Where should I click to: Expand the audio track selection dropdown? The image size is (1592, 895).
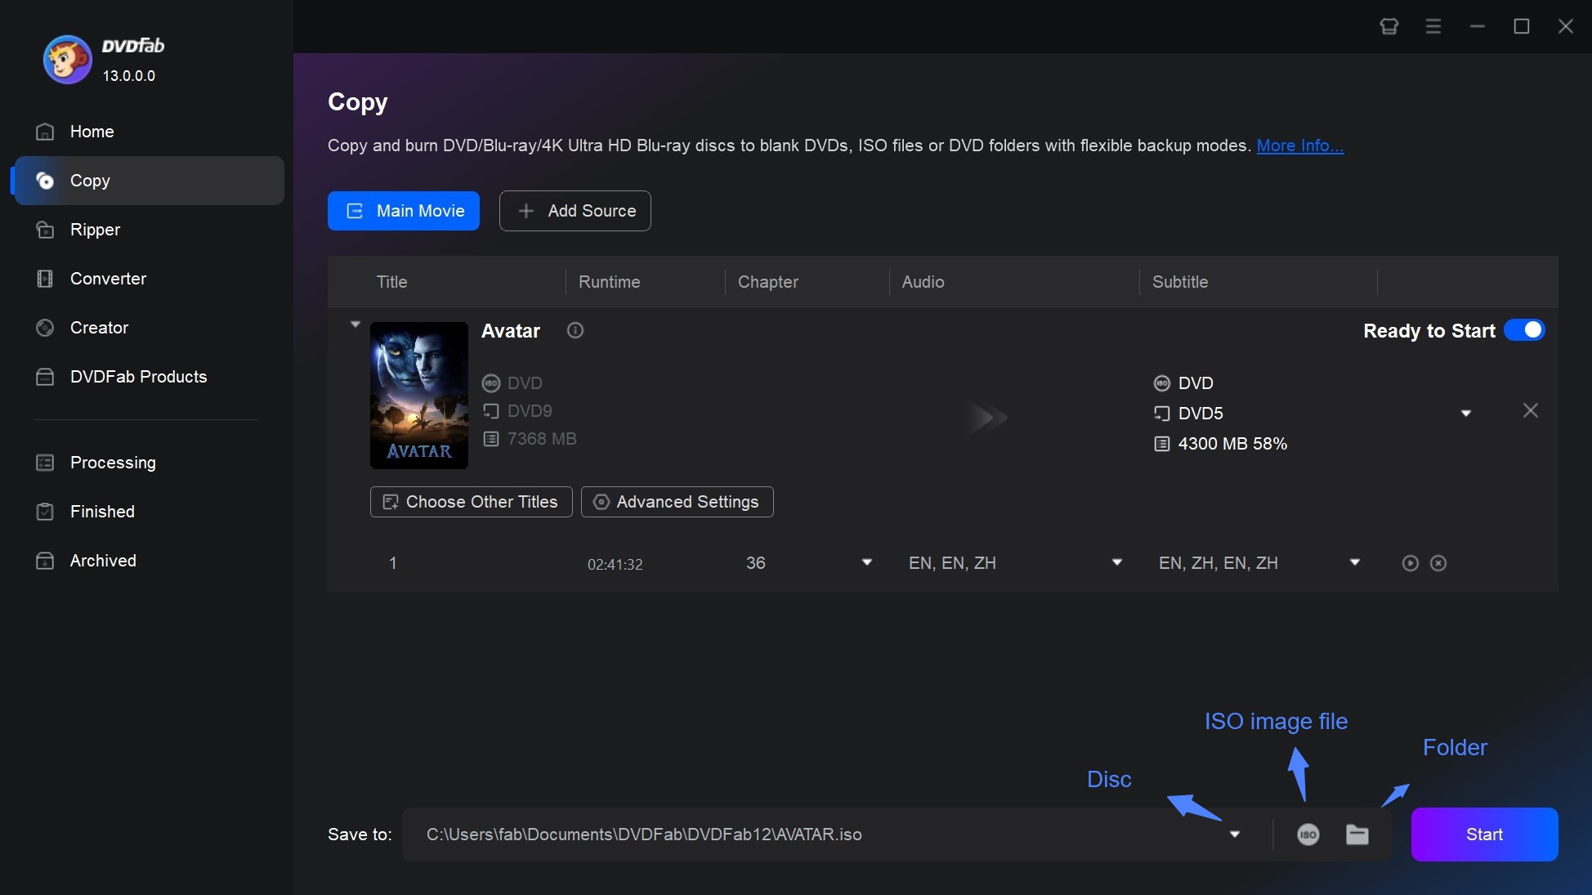click(x=1116, y=563)
